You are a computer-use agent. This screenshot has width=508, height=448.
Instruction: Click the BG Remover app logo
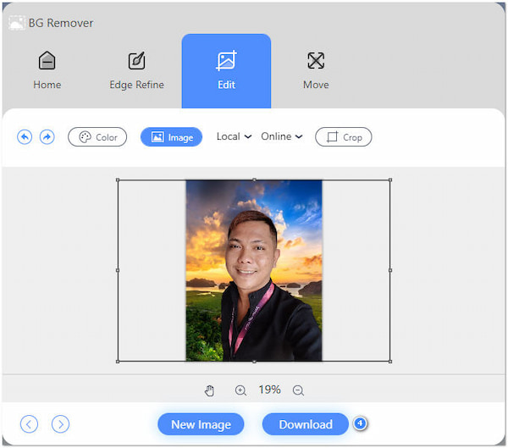16,23
